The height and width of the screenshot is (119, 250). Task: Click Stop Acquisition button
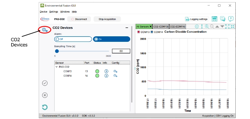coord(107,19)
